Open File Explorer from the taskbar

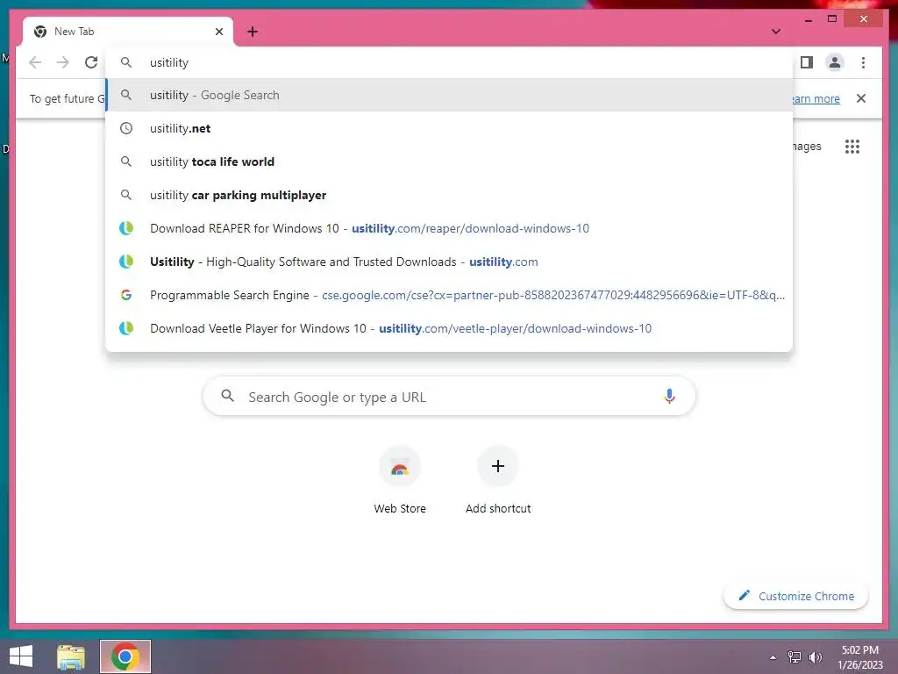(x=71, y=656)
